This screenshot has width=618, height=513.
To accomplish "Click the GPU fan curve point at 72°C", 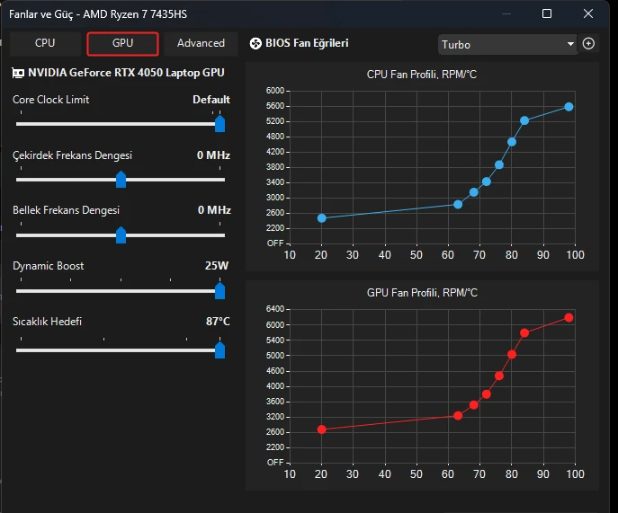I will [487, 394].
